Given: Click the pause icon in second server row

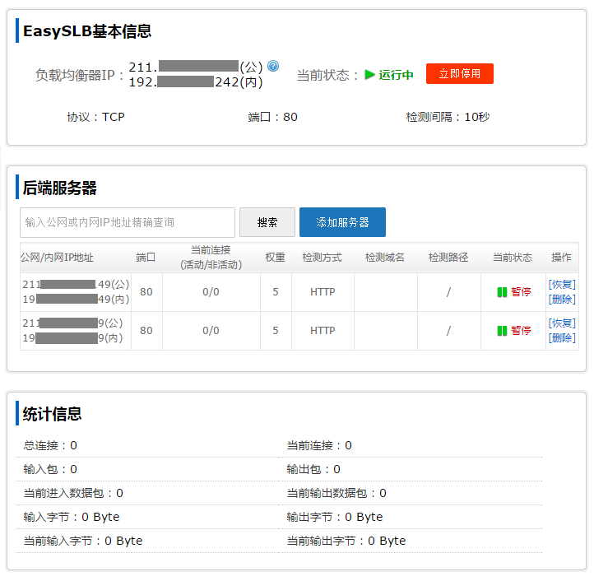Looking at the screenshot, I should pyautogui.click(x=502, y=331).
